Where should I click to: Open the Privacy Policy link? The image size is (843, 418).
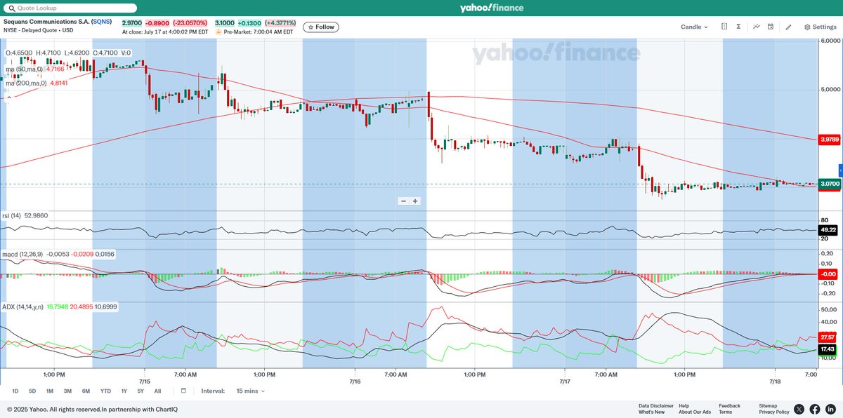click(774, 412)
